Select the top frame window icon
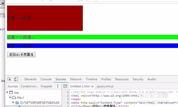The height and width of the screenshot is (107, 178). [11, 92]
